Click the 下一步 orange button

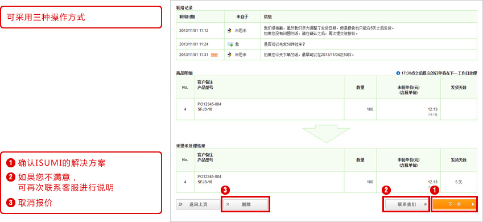(x=455, y=204)
